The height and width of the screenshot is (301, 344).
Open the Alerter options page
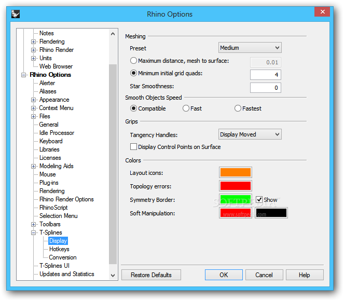47,83
